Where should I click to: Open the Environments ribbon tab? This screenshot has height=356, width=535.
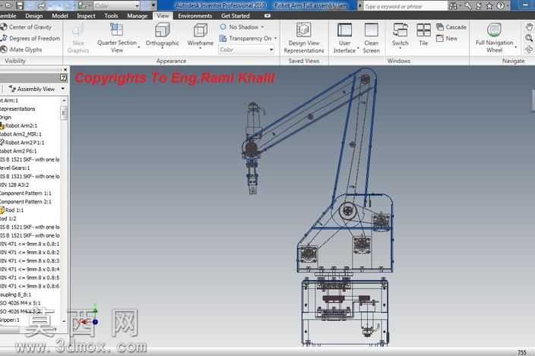tap(195, 16)
